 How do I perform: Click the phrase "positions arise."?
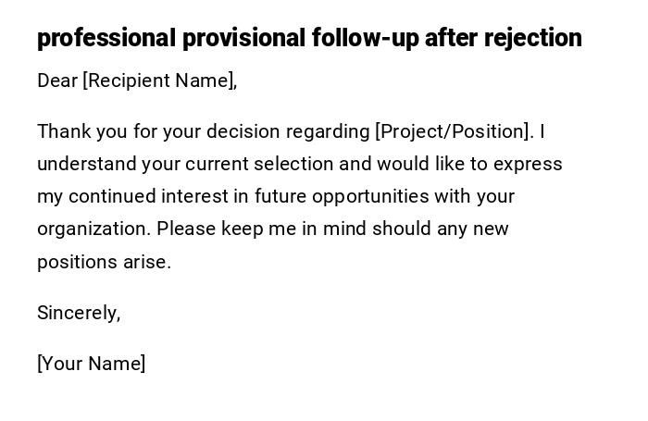coord(104,262)
